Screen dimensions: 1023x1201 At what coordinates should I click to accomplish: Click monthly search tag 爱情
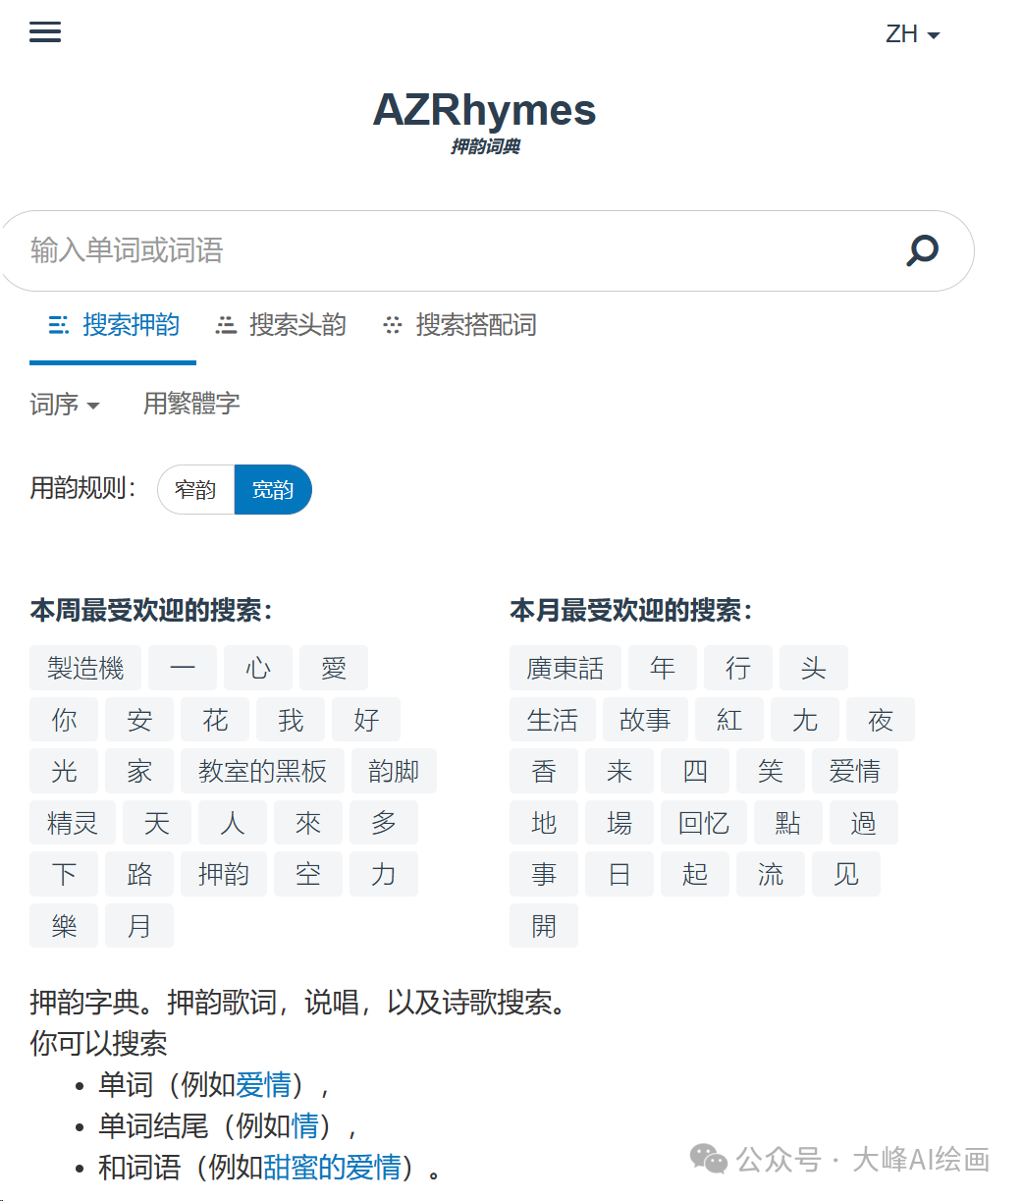click(855, 771)
